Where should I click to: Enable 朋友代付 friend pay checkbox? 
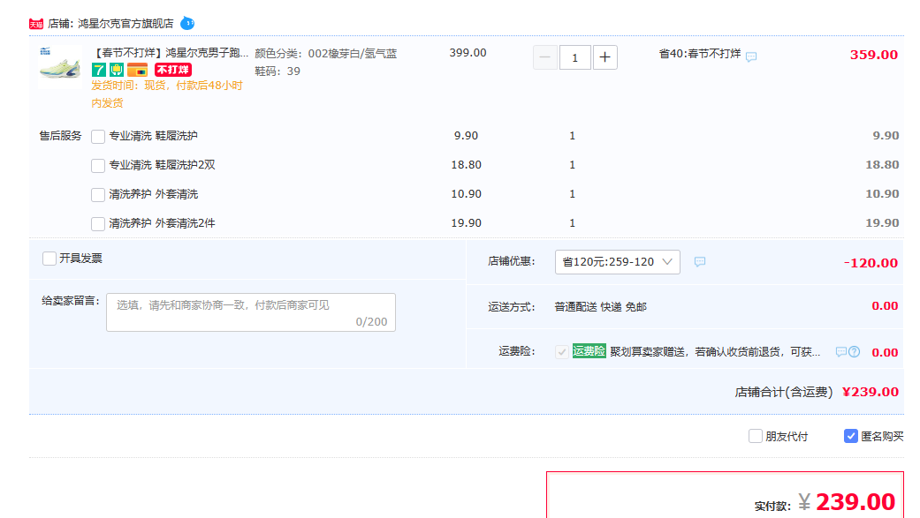(755, 436)
